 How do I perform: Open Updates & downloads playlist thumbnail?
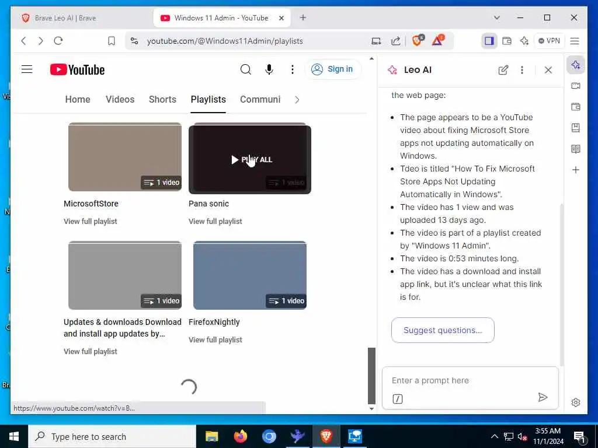coord(125,275)
